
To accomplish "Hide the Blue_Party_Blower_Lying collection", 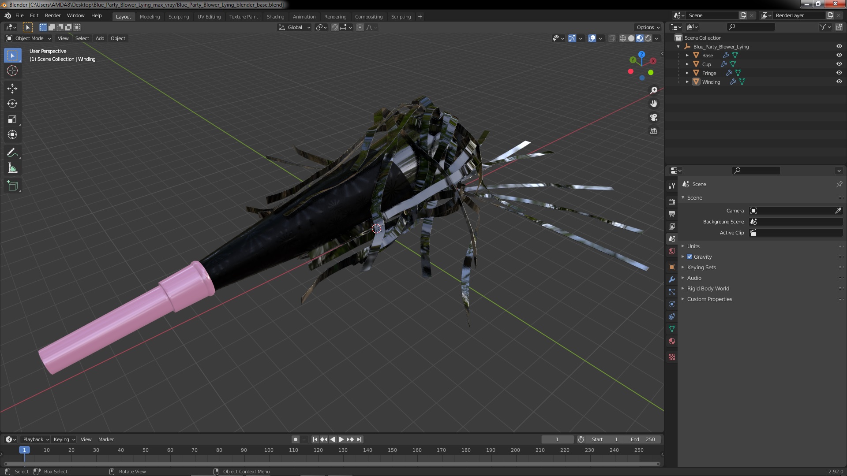I will [x=839, y=46].
